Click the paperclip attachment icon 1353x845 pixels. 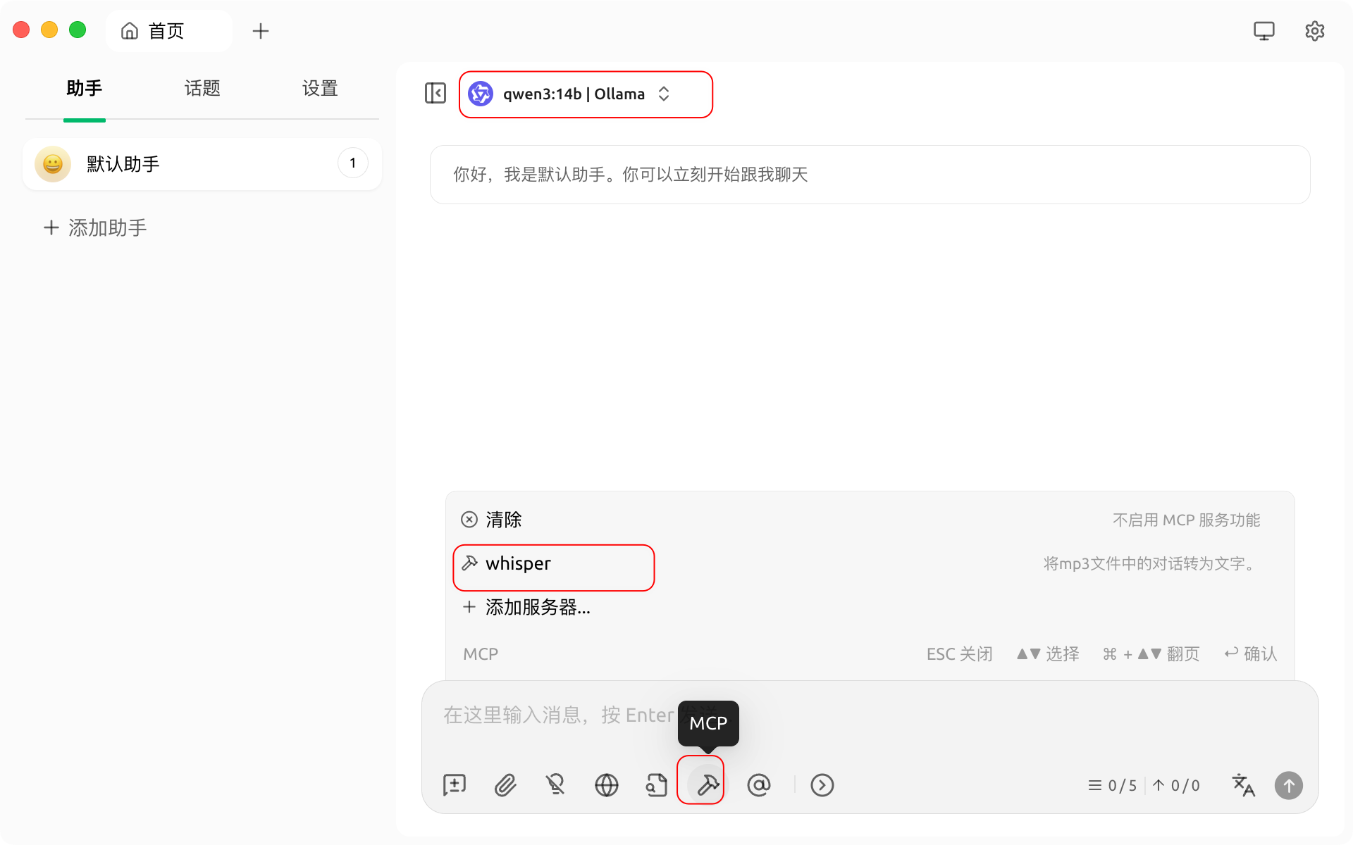point(505,784)
